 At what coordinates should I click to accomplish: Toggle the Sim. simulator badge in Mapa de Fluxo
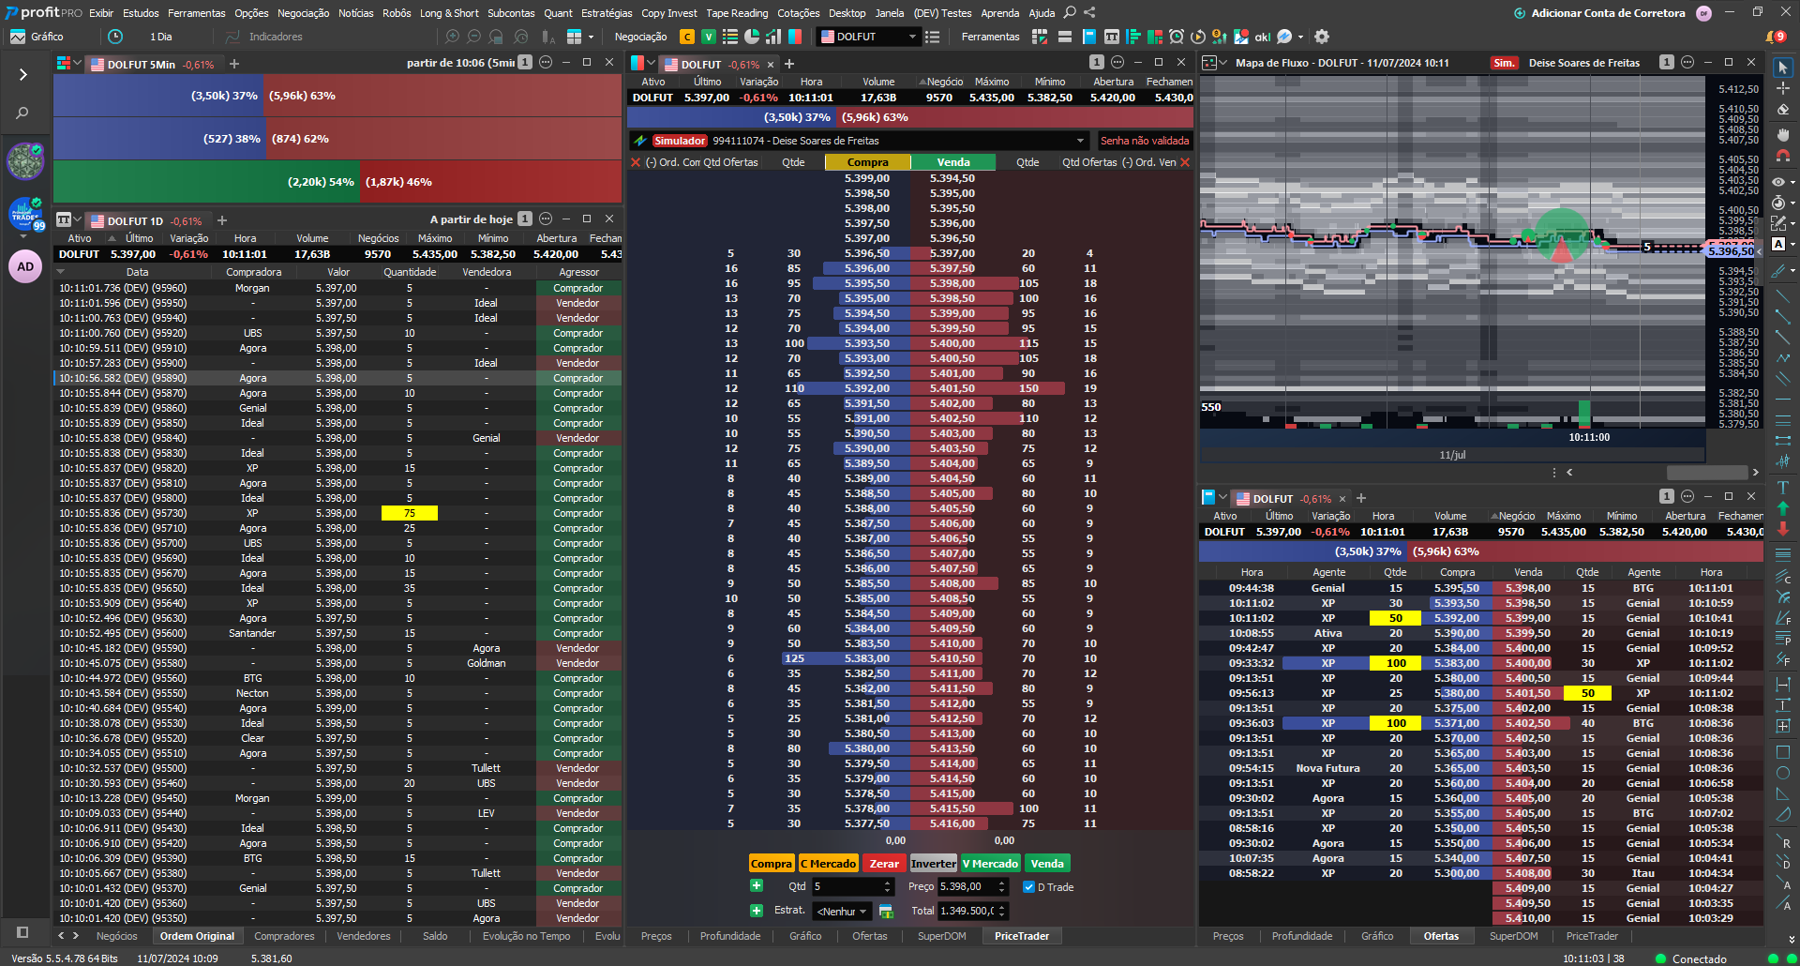pyautogui.click(x=1504, y=63)
